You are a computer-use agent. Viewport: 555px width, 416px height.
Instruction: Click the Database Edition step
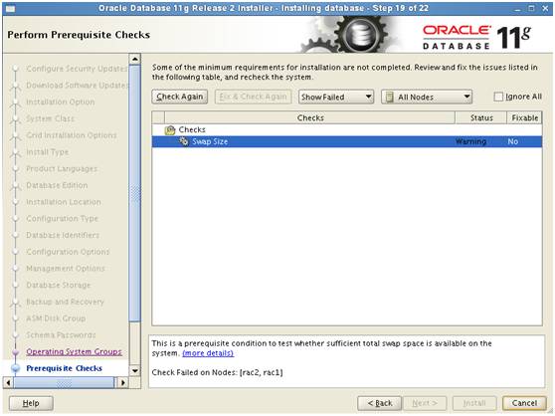[57, 185]
